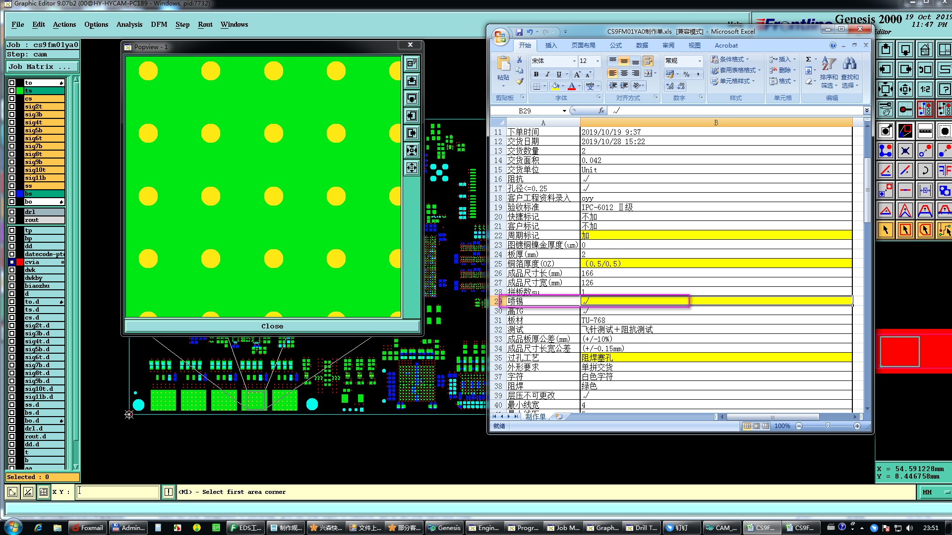This screenshot has height=535, width=952.
Task: Open the font name dropdown 宋体
Action: pos(574,61)
